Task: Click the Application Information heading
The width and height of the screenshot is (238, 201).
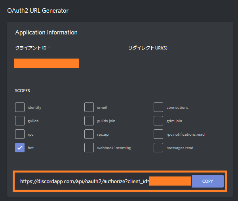Action: (x=46, y=32)
